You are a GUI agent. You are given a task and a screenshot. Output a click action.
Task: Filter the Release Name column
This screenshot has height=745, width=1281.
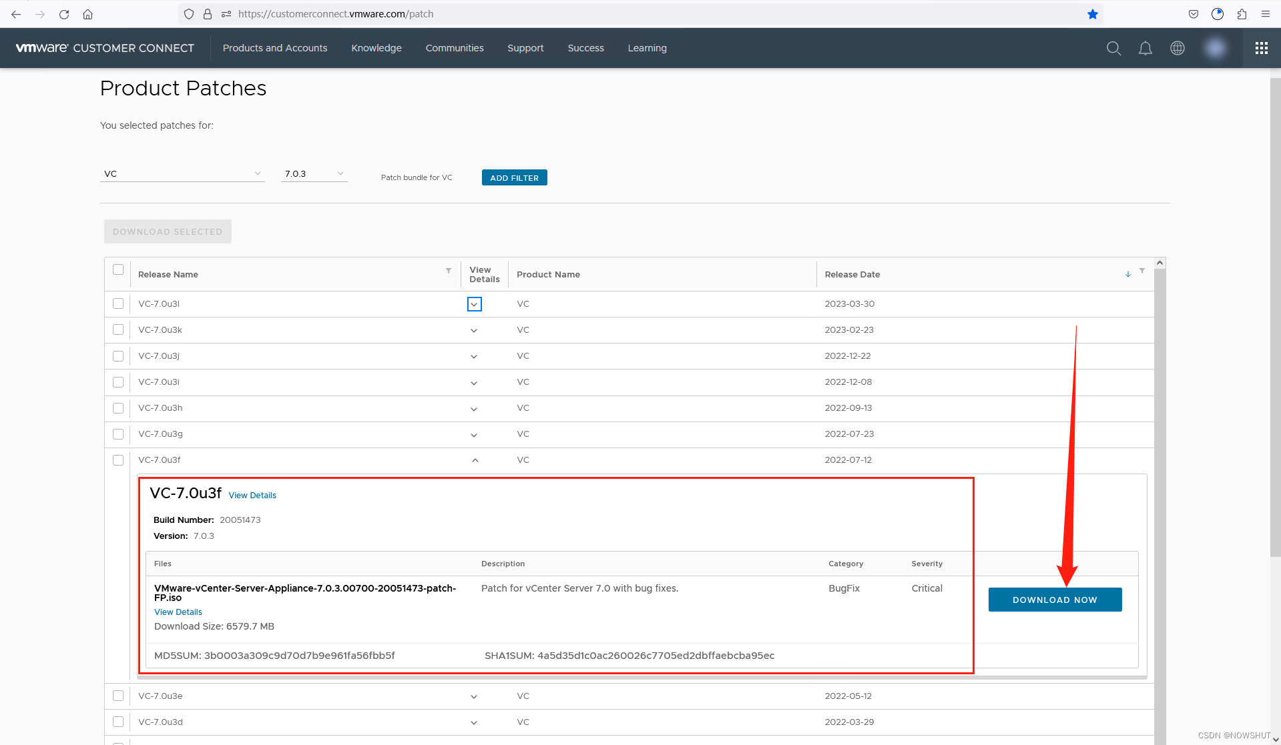point(449,271)
